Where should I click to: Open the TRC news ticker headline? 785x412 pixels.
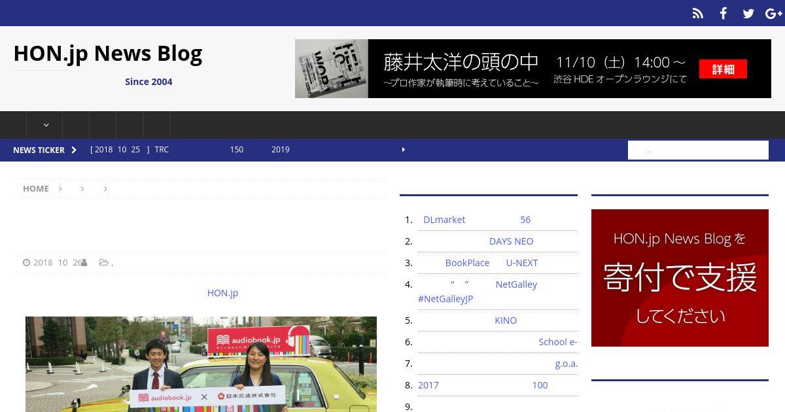(x=190, y=150)
